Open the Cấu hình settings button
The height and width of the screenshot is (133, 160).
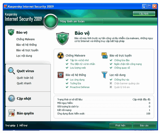click(144, 14)
